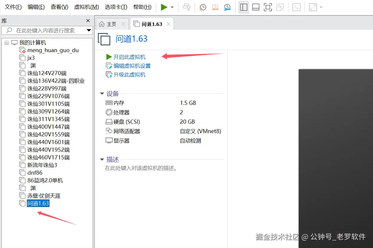Image resolution: width=373 pixels, height=248 pixels.
Task: Click the Unity mode toolbar icon
Action: pyautogui.click(x=280, y=7)
